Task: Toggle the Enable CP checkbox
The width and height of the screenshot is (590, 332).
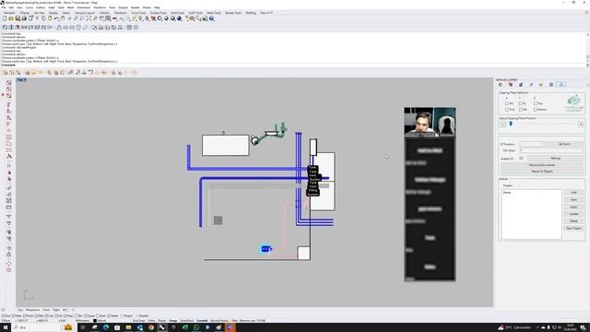Action: (x=521, y=158)
